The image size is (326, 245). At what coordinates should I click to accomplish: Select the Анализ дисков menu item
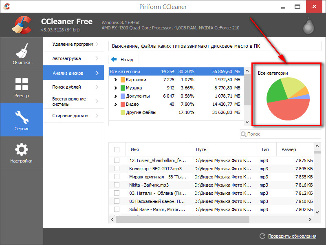[73, 73]
